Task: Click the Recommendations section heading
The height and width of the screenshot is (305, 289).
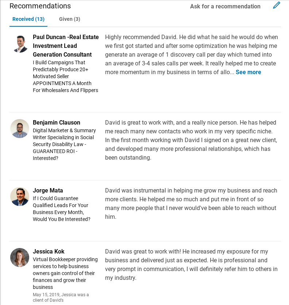Action: [40, 6]
